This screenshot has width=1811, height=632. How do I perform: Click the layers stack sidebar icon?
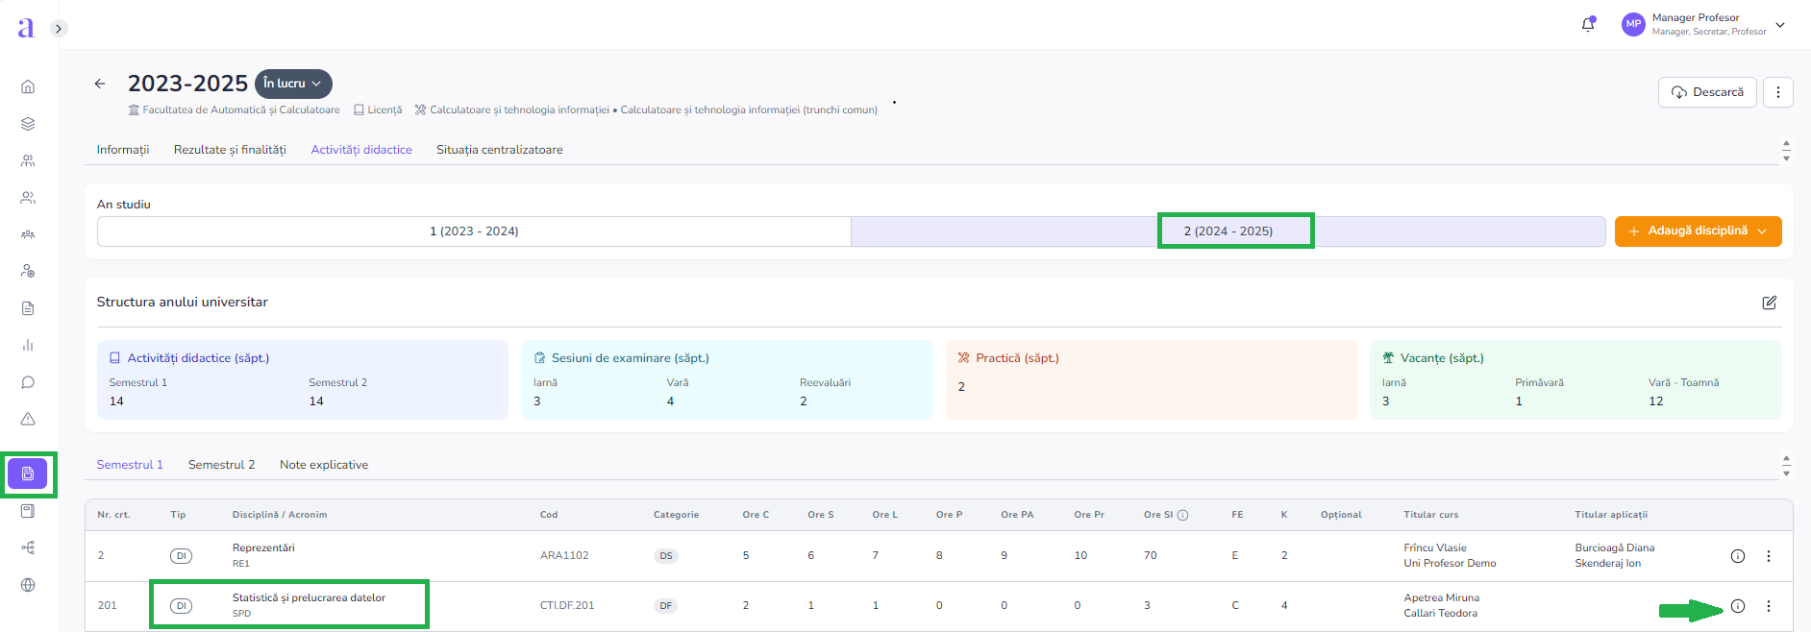pos(28,124)
